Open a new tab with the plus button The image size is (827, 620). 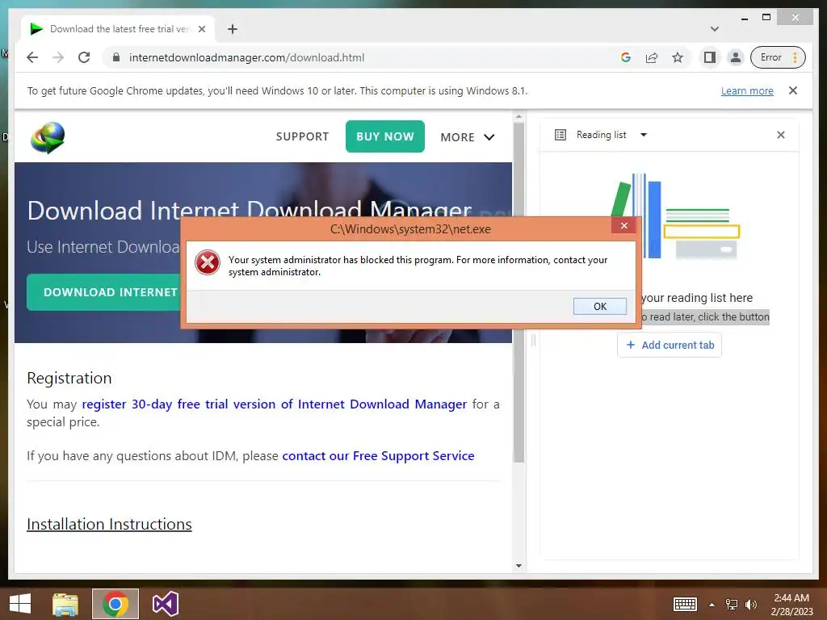pos(233,29)
